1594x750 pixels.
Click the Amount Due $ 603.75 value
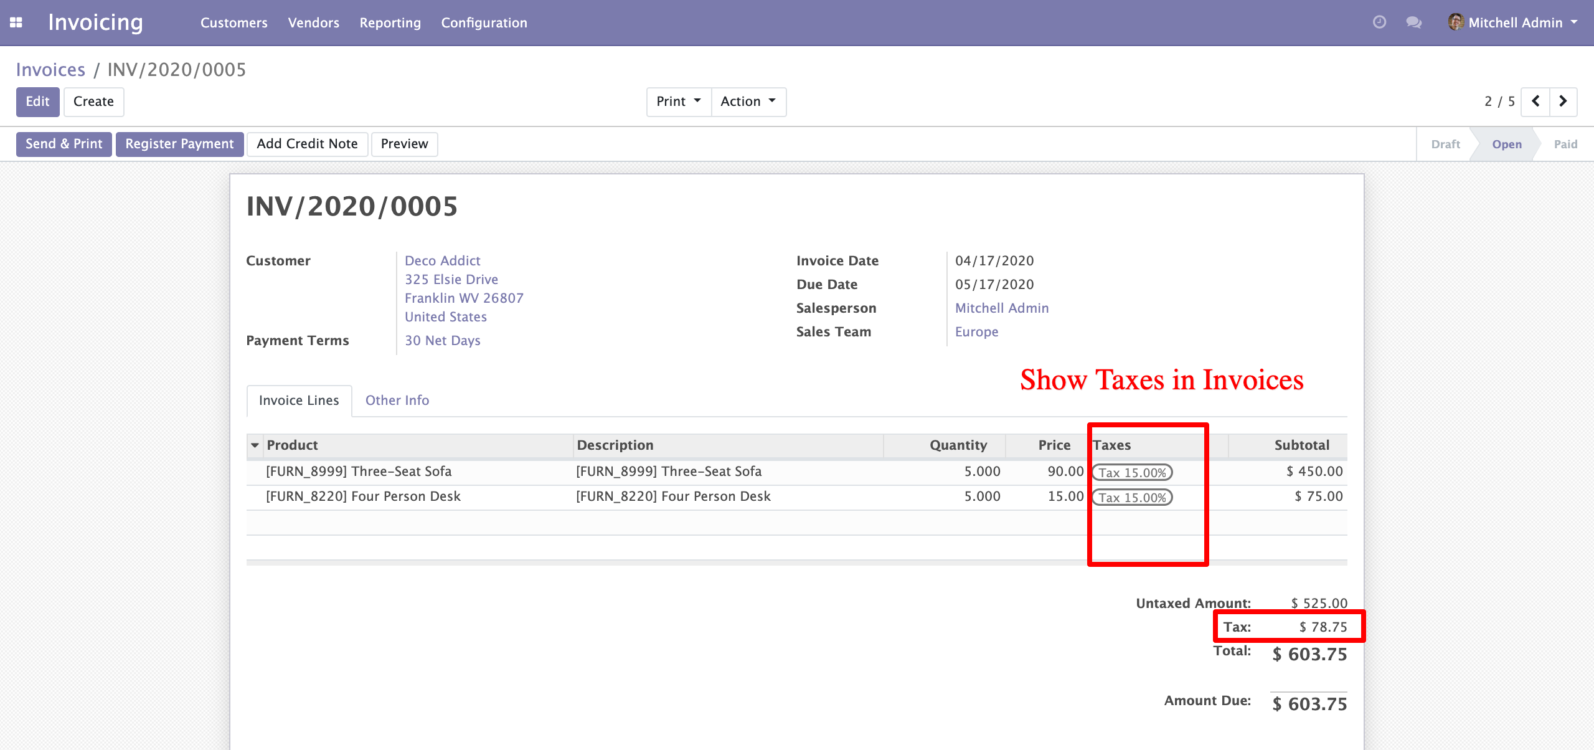click(x=1309, y=705)
